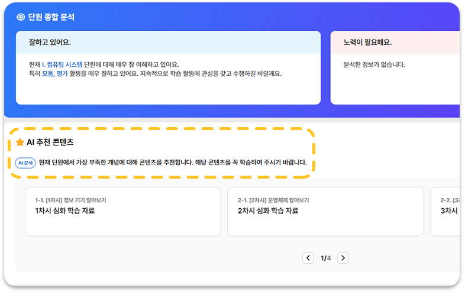Open the 1차시 심화 학습 자료 card

[x=123, y=212]
